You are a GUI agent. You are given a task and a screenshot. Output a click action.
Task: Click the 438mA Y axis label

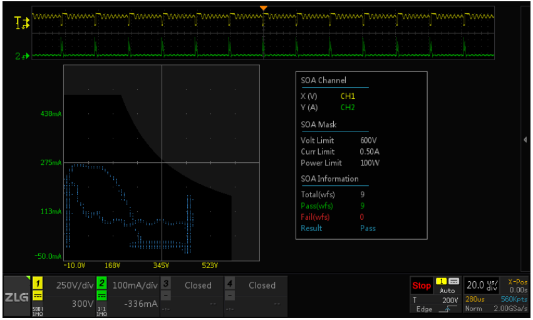pos(51,114)
